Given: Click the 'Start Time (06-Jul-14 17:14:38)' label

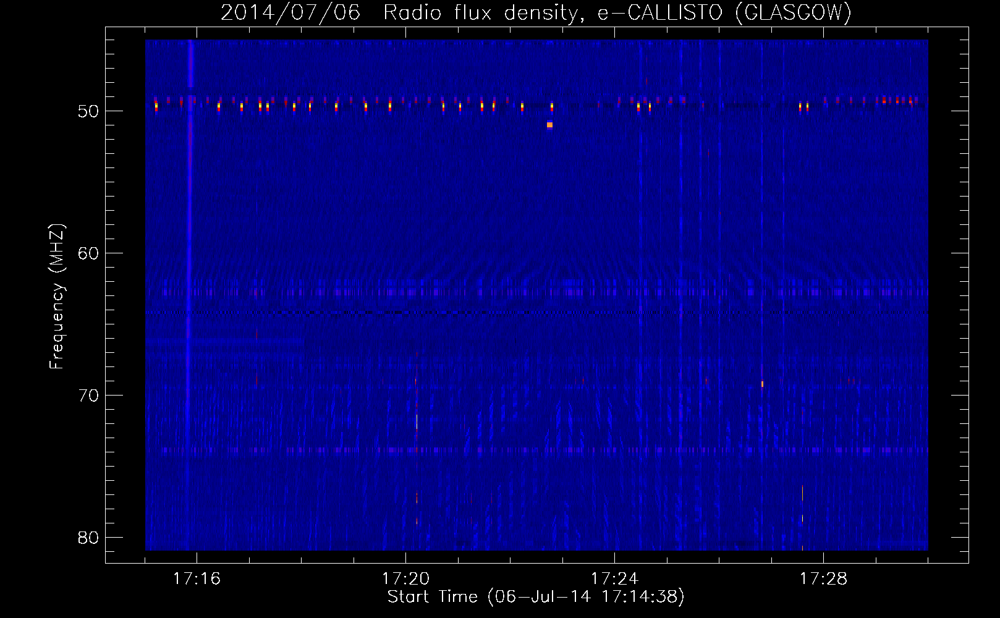Looking at the screenshot, I should [x=536, y=597].
